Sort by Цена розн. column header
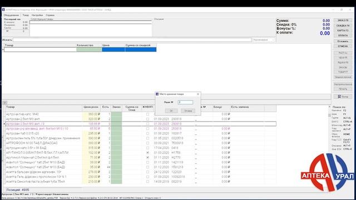The image size is (356, 200). click(x=91, y=108)
